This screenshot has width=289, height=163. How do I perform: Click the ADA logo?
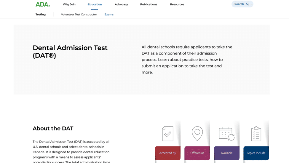[x=43, y=4]
